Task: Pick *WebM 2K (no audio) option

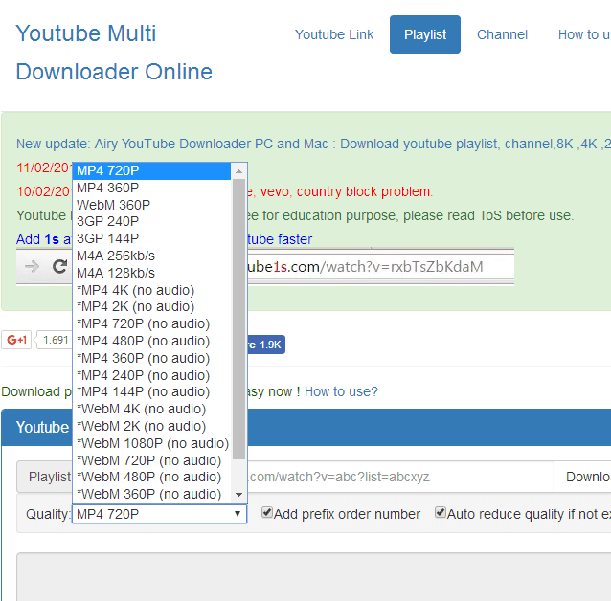Action: 151,426
